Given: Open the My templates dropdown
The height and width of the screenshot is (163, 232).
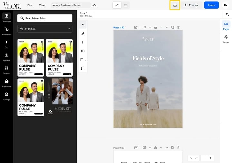Looking at the screenshot, I should [x=45, y=29].
